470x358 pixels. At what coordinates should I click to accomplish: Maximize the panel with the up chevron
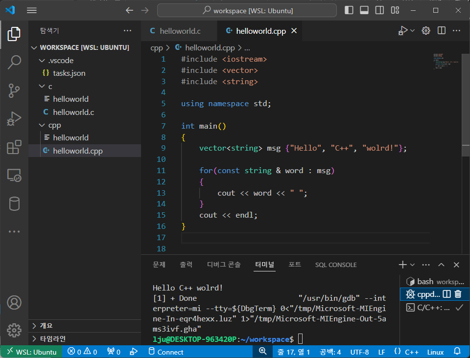441,265
